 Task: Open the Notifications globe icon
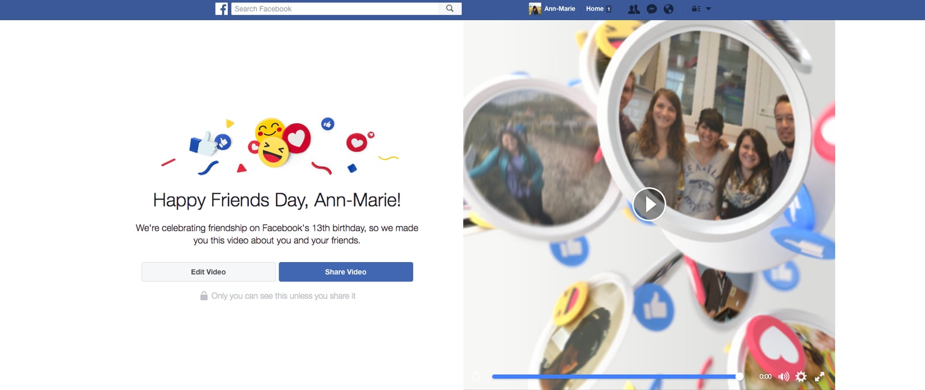pyautogui.click(x=669, y=9)
